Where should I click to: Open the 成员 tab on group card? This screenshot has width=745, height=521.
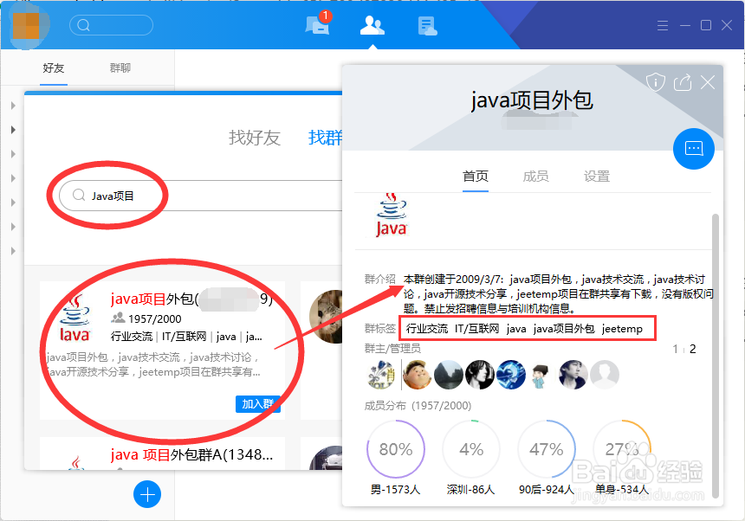(536, 176)
